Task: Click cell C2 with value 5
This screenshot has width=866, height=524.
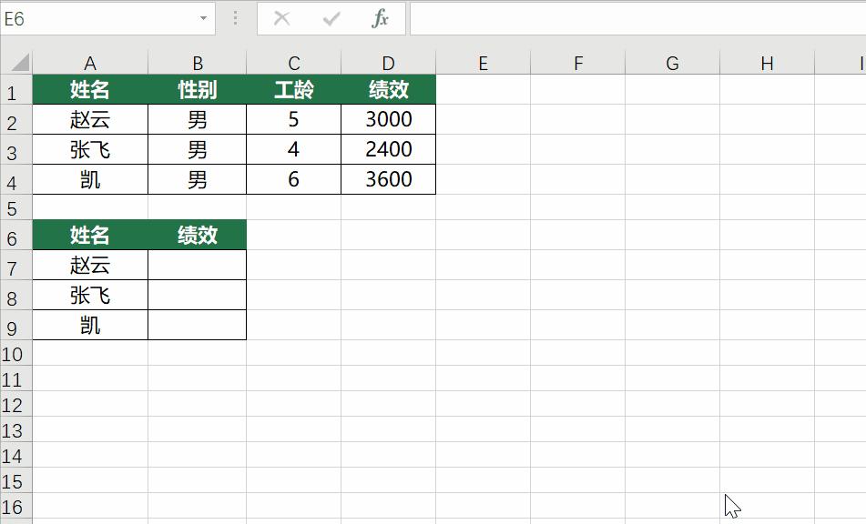Action: (294, 119)
